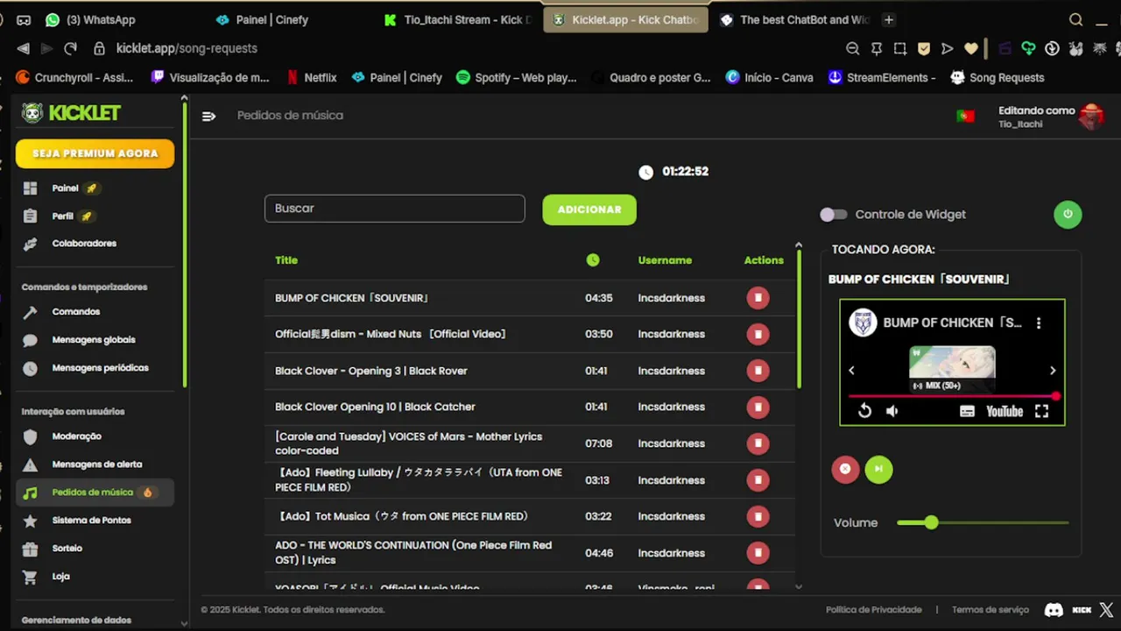Open a new browser tab

click(889, 19)
